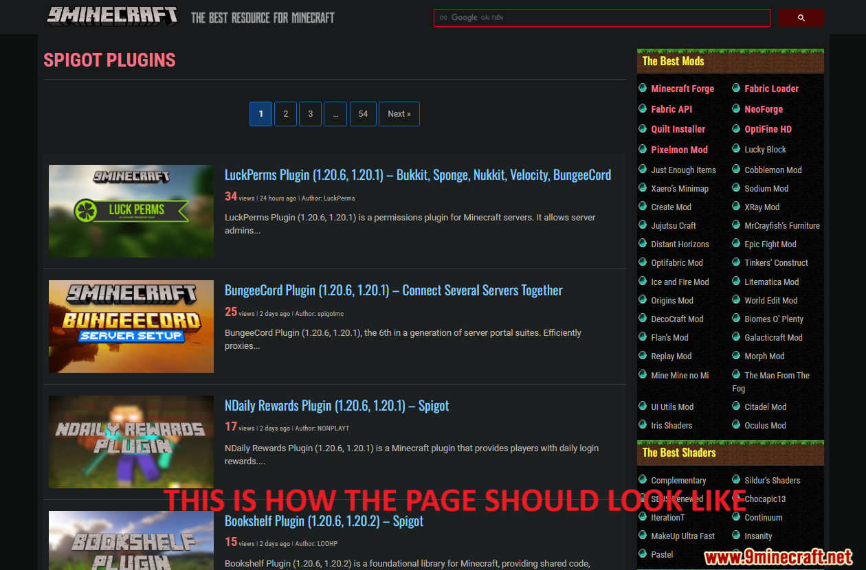866x570 pixels.
Task: Open Fabric API sidebar link
Action: pos(671,109)
